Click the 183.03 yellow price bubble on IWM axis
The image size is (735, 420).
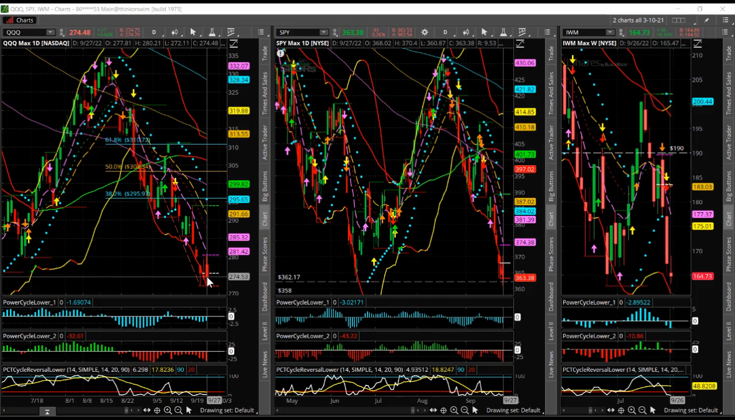(x=703, y=186)
